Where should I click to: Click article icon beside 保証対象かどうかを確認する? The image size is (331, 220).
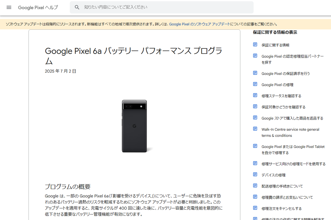(255, 106)
